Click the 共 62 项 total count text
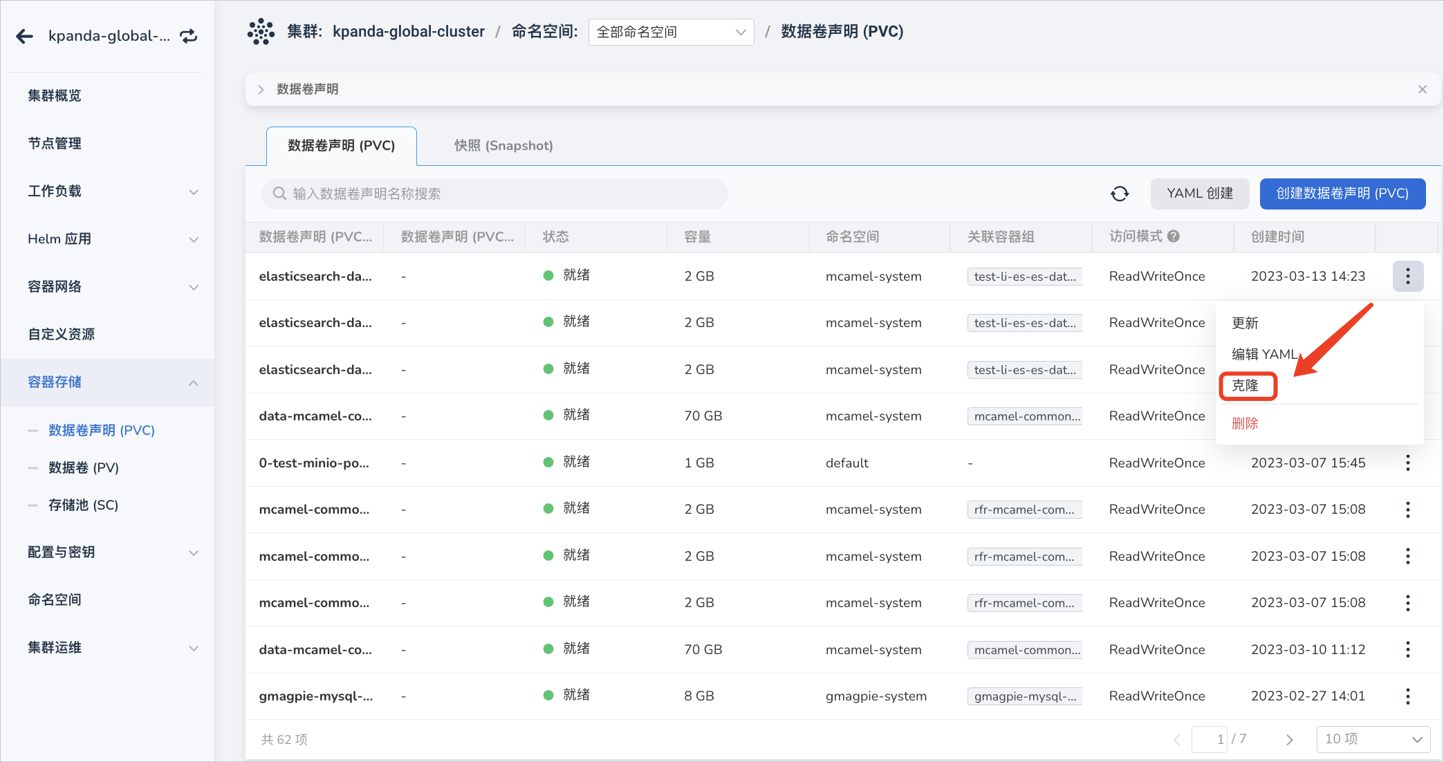 [x=284, y=740]
